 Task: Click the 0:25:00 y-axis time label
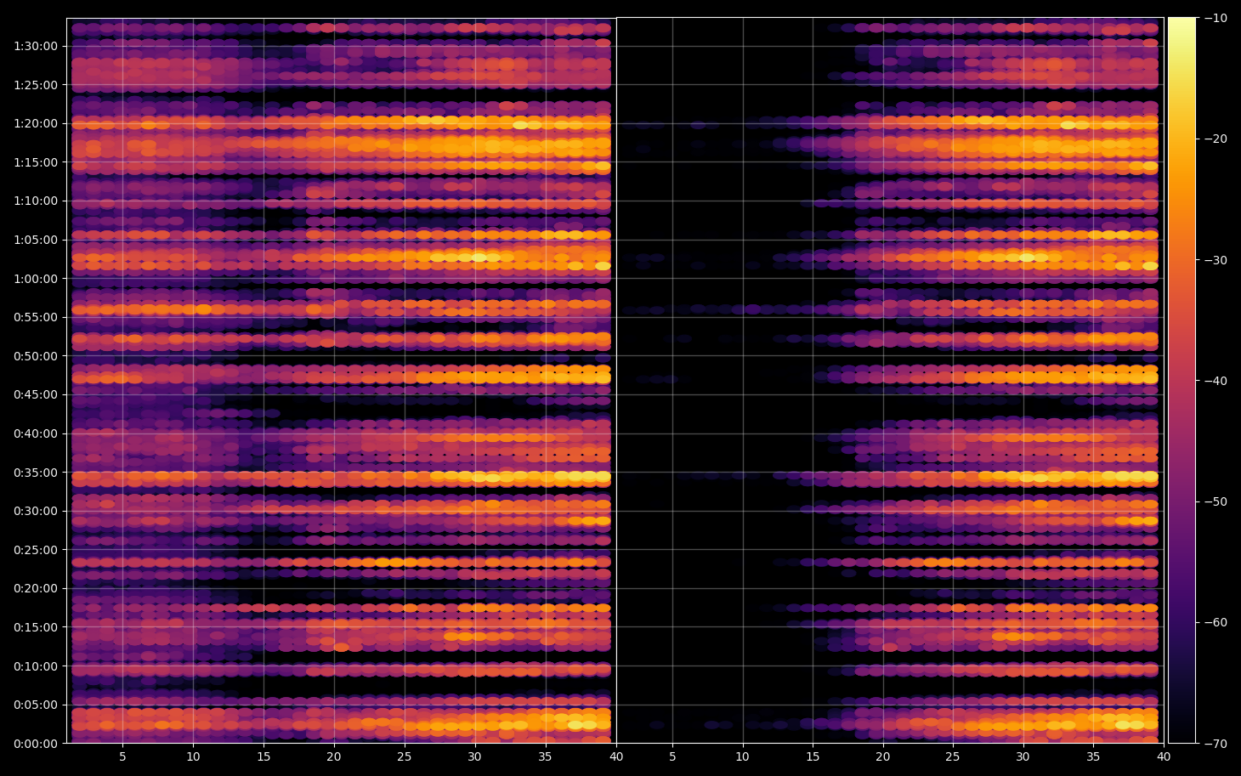(x=35, y=550)
